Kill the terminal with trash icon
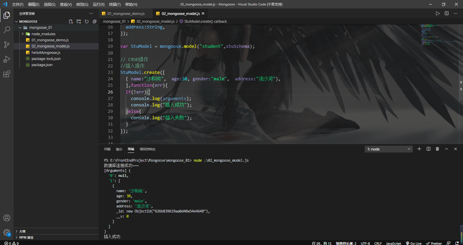This screenshot has width=463, height=245. [x=437, y=149]
